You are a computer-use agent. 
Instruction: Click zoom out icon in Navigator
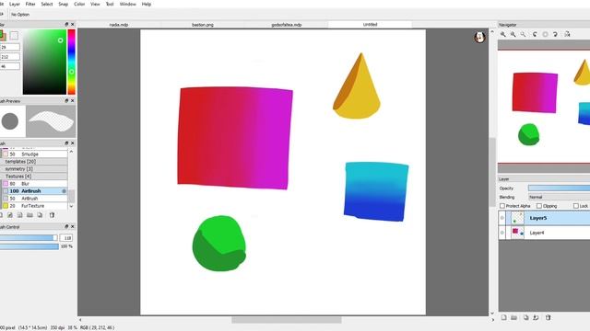[513, 34]
